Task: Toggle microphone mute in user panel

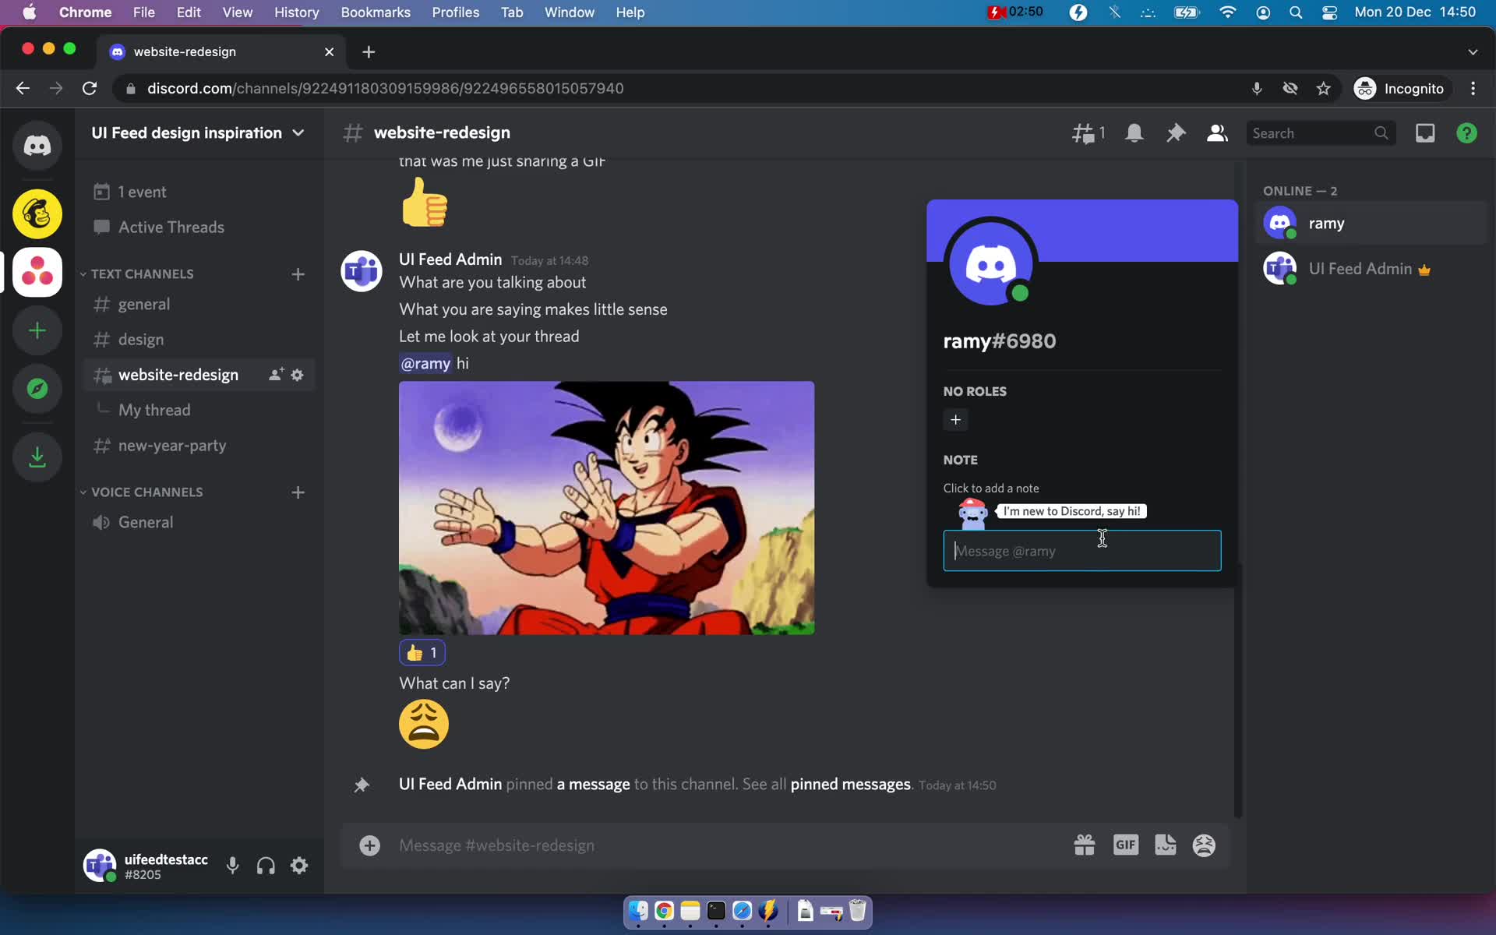Action: tap(232, 866)
